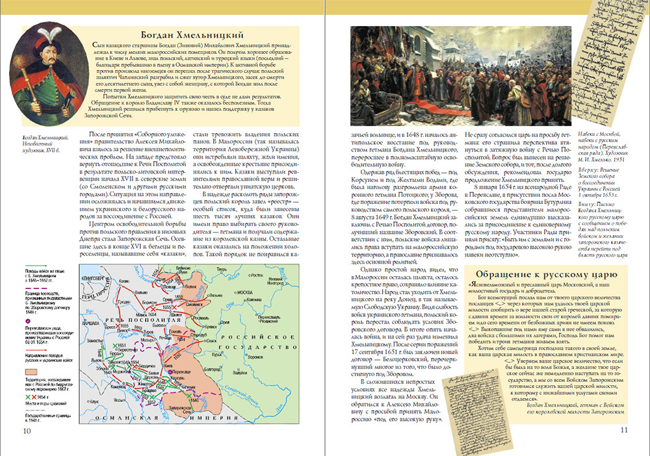Click the city label "Белгород" on the map
650x456 pixels.
pos(212,369)
